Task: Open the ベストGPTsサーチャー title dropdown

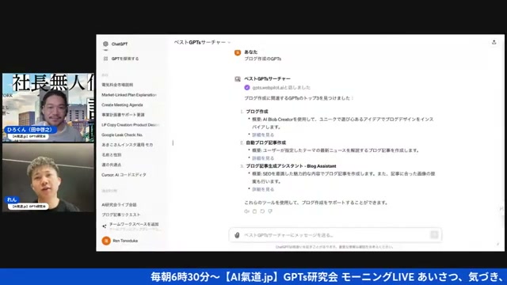Action: (x=203, y=42)
